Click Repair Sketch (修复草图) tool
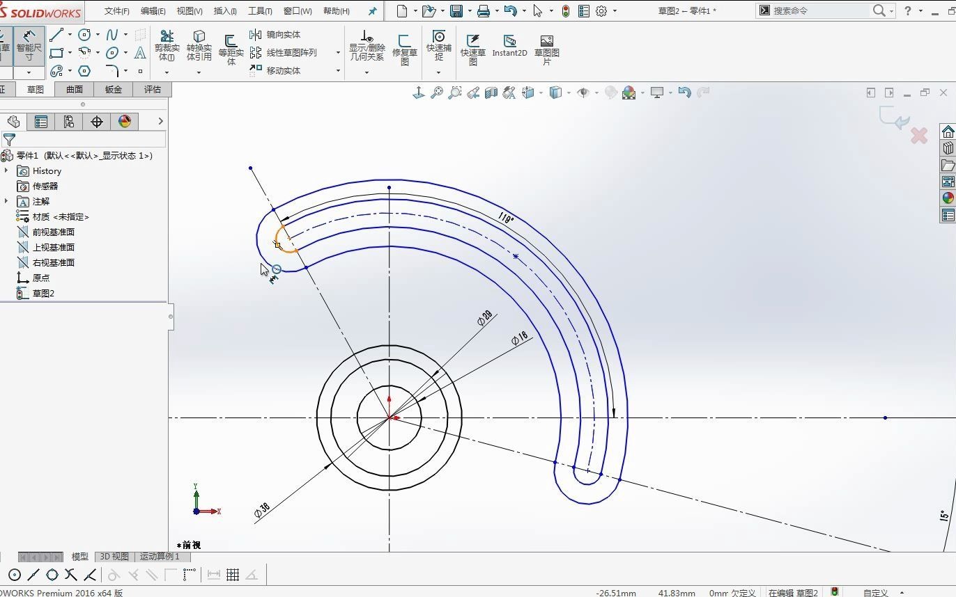Viewport: 956px width, 597px height. pos(404,49)
